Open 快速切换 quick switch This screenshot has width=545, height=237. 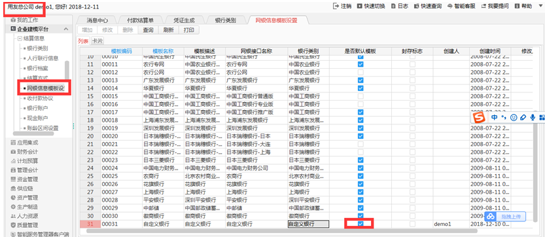click(x=370, y=6)
